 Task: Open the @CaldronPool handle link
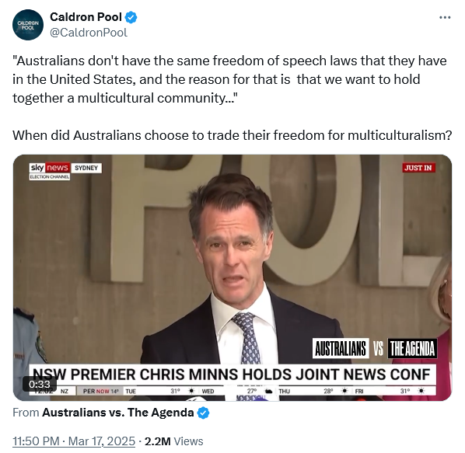coord(89,33)
